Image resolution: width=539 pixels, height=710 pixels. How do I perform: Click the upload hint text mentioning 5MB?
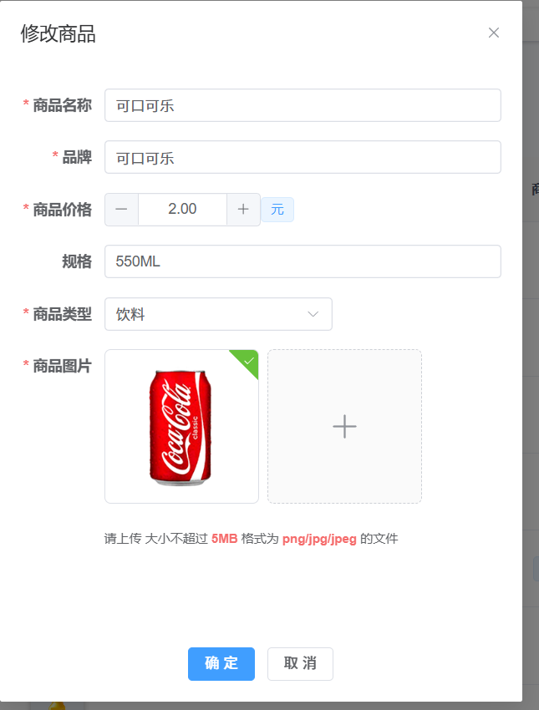pyautogui.click(x=251, y=539)
